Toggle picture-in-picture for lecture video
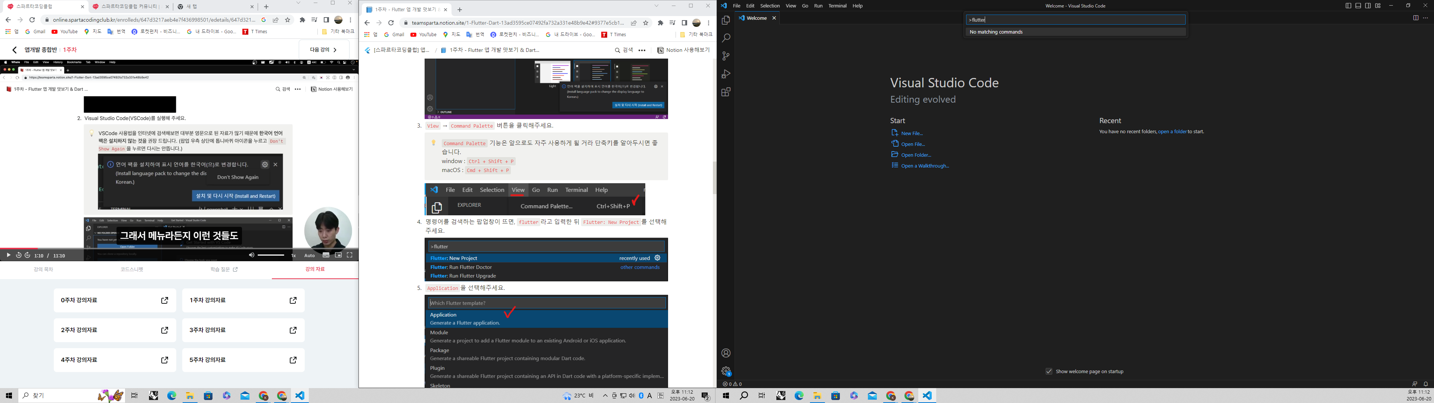The height and width of the screenshot is (403, 1434). point(338,256)
